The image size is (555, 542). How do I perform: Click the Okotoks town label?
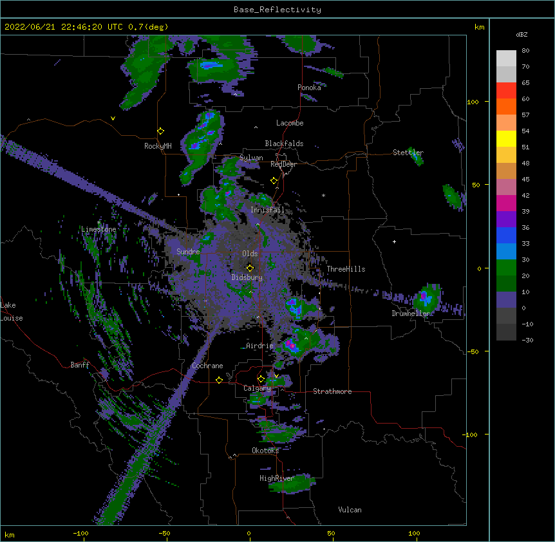pyautogui.click(x=265, y=451)
